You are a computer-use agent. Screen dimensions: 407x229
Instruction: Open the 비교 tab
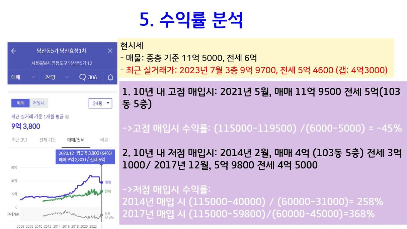click(104, 140)
